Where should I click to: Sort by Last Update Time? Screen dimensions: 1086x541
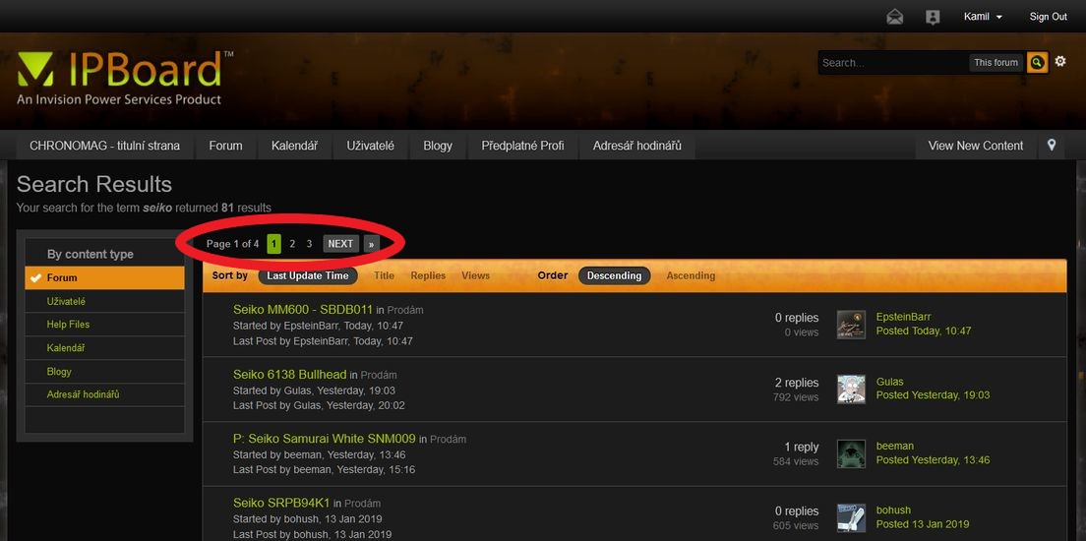(308, 275)
